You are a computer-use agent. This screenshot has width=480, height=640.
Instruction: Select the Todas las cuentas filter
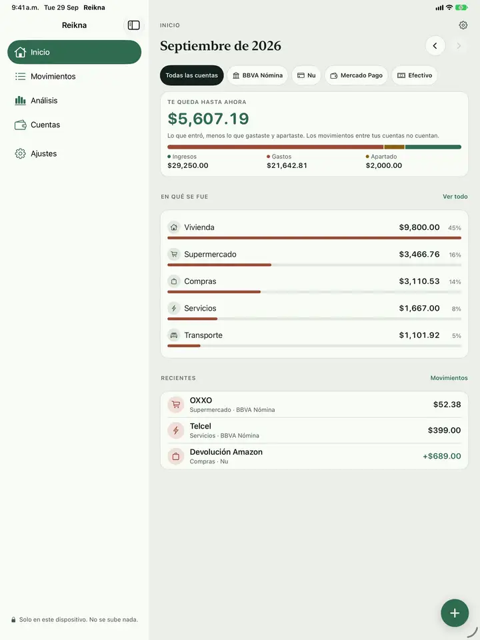tap(192, 75)
